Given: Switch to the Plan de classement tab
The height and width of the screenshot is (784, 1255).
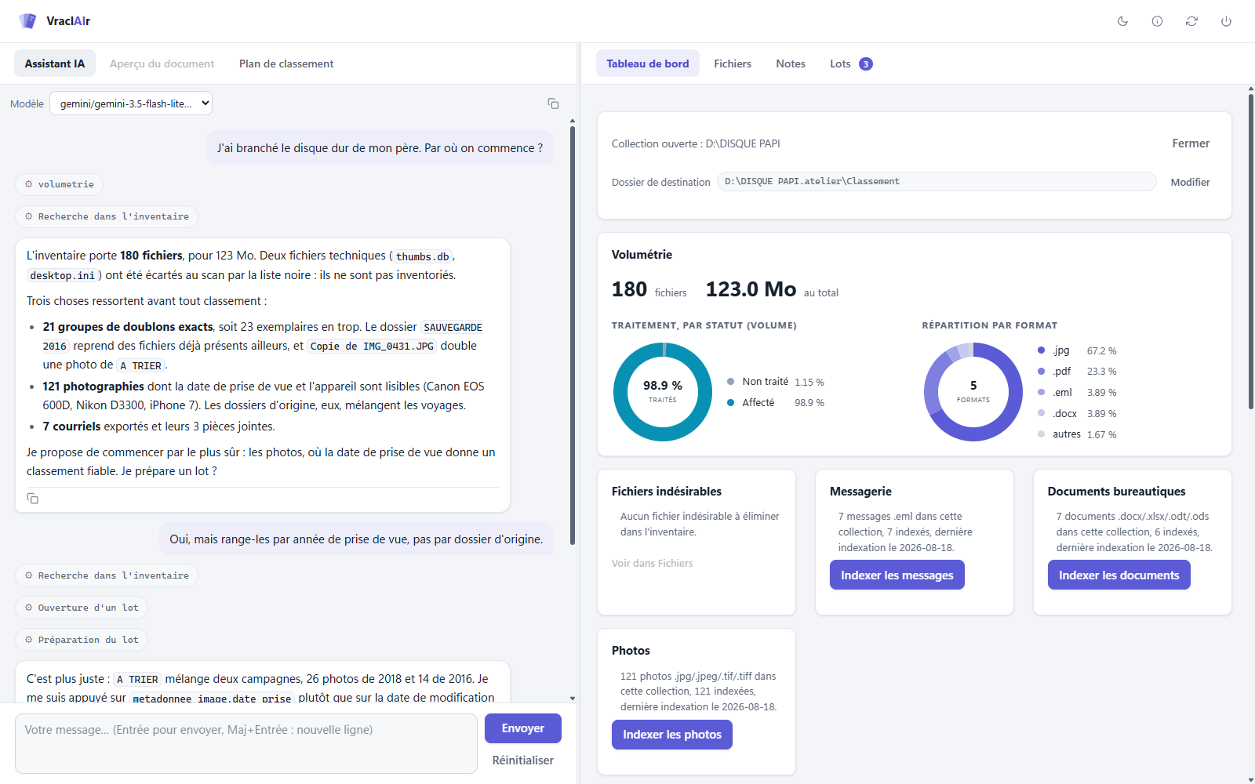Looking at the screenshot, I should pyautogui.click(x=286, y=64).
